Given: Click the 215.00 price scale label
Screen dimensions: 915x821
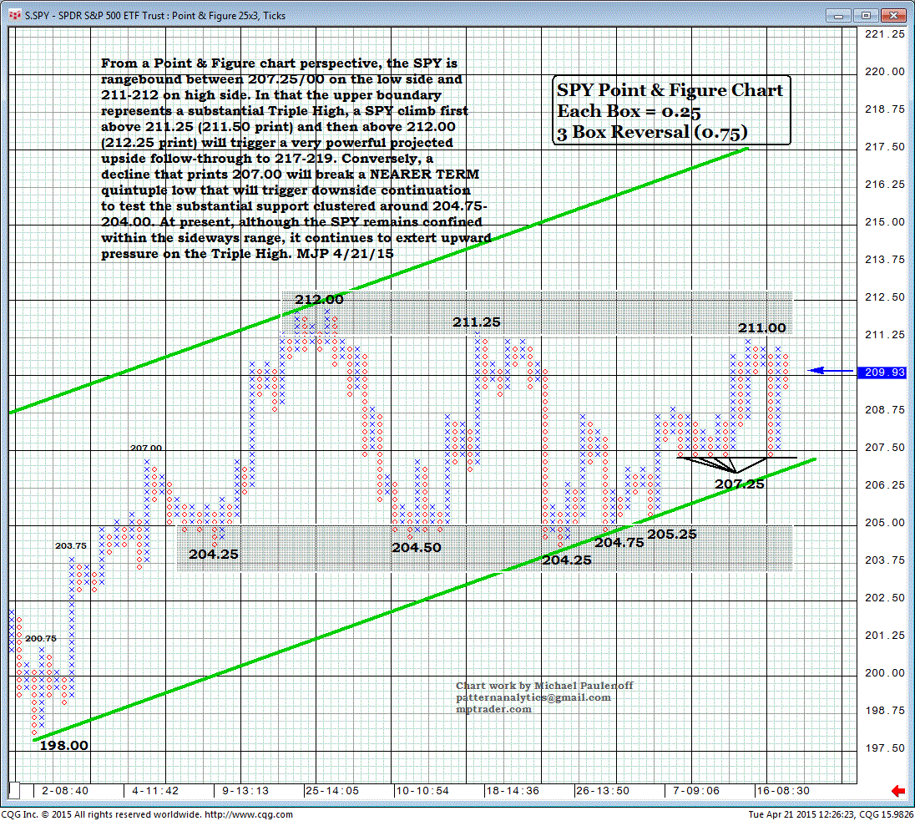Looking at the screenshot, I should (x=885, y=222).
